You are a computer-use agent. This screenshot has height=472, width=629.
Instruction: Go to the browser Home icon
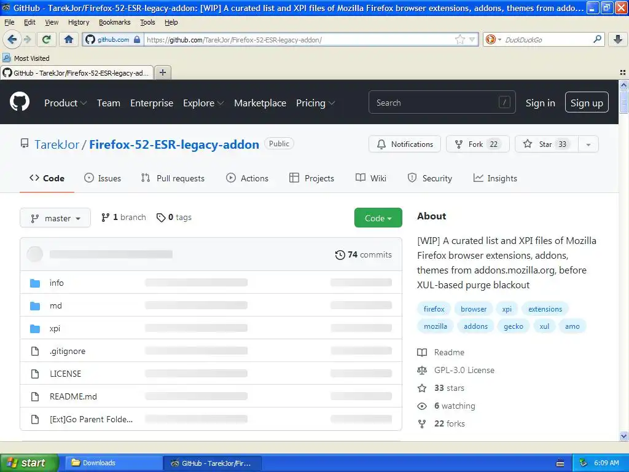(69, 39)
